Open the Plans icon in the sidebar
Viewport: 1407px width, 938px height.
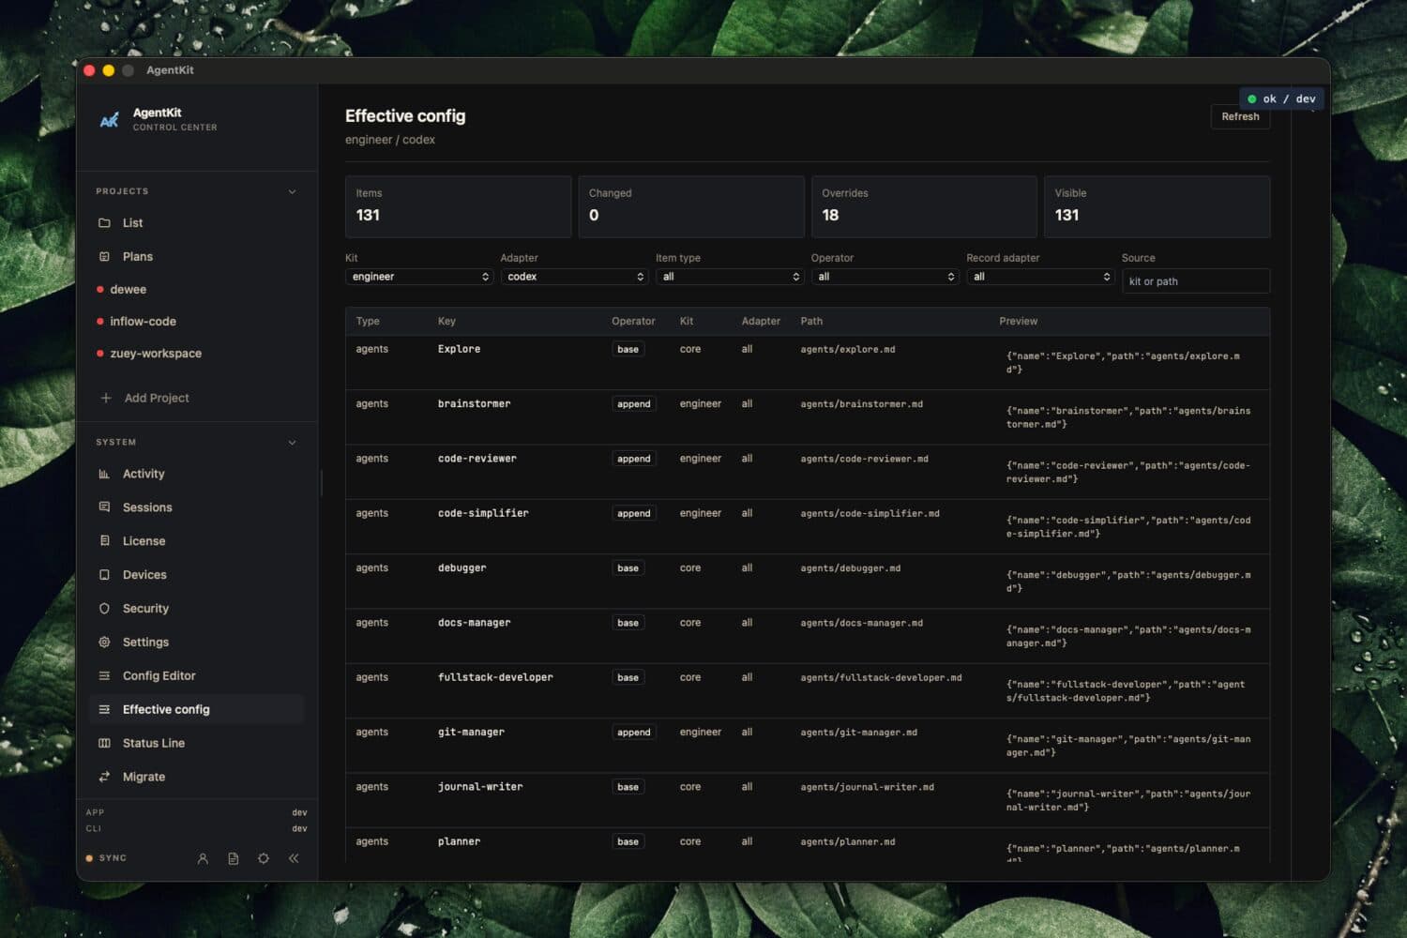(104, 256)
